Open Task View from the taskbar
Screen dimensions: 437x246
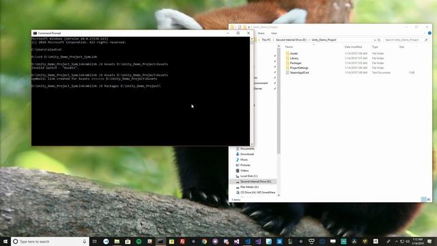pos(95,241)
